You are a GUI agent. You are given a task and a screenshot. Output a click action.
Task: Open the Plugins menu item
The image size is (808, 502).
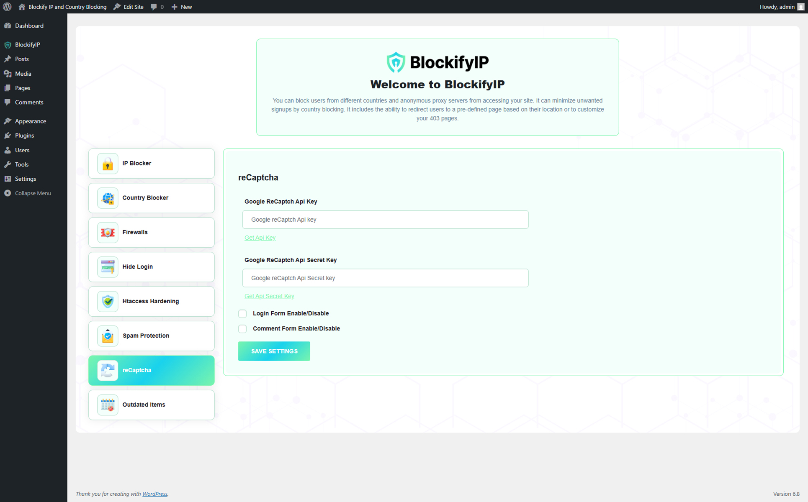pos(24,136)
